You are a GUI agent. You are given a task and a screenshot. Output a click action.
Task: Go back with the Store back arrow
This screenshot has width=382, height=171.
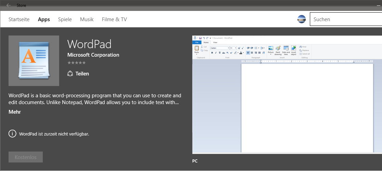coord(9,5)
